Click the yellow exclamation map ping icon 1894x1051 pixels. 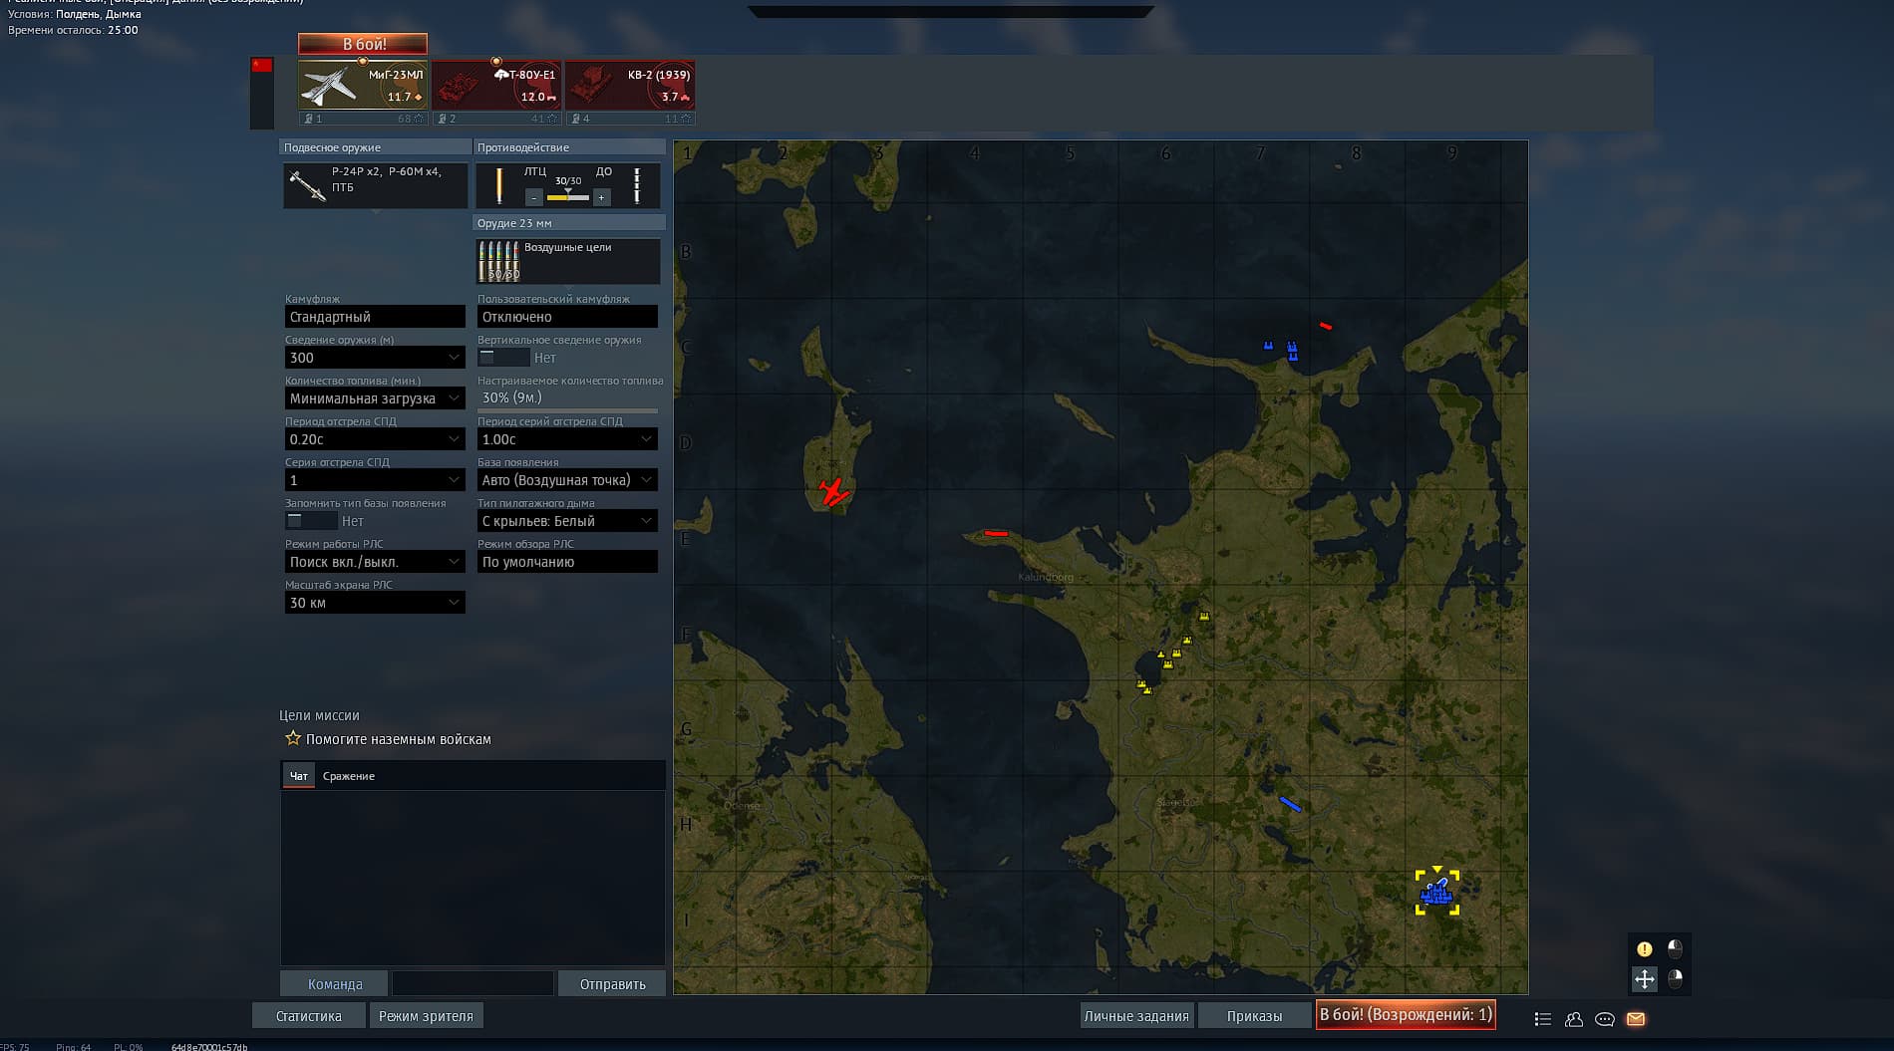click(1645, 948)
